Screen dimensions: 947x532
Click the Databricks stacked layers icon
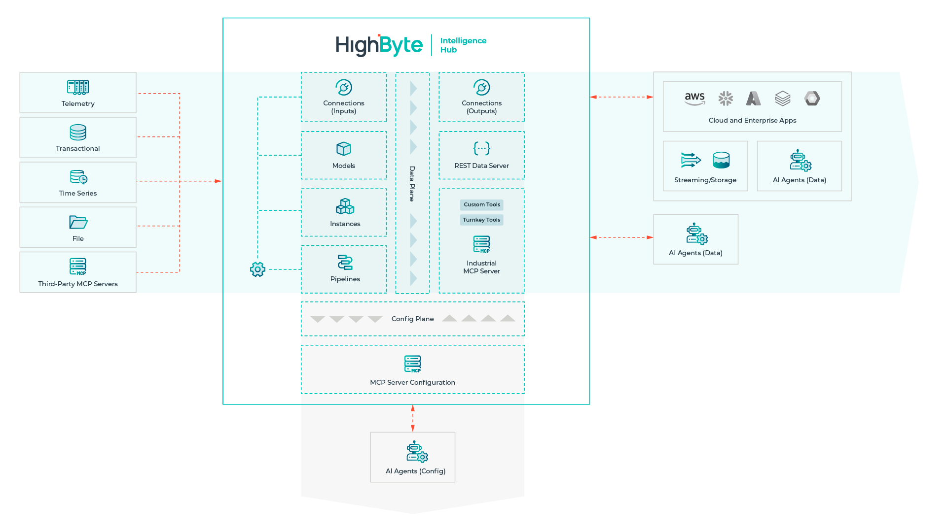tap(783, 98)
